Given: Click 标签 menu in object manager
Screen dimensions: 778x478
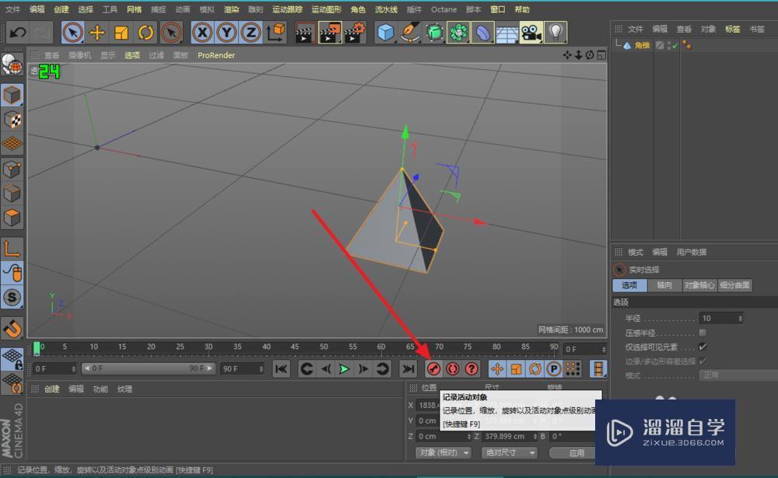Looking at the screenshot, I should click(732, 30).
